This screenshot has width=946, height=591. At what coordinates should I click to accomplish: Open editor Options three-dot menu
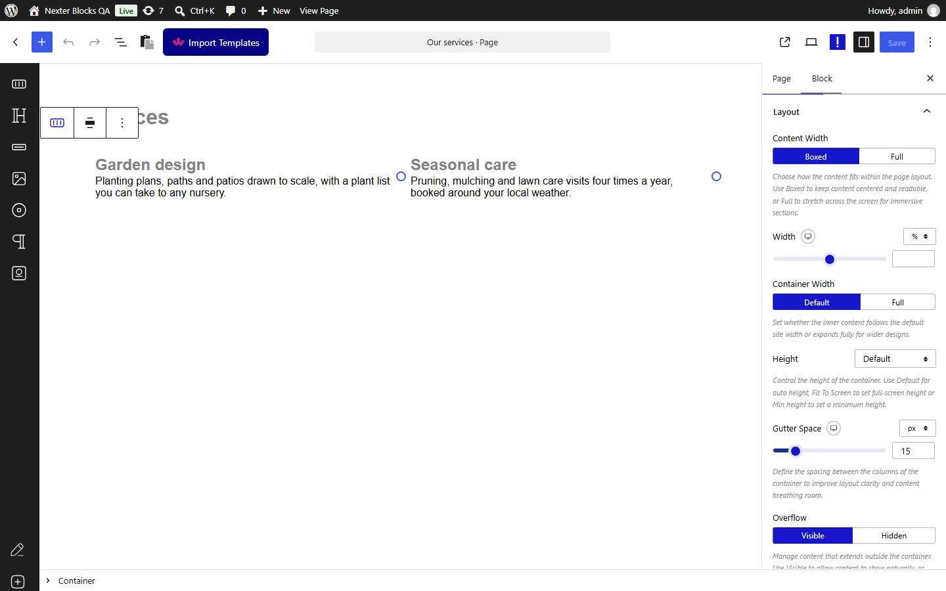pos(930,42)
